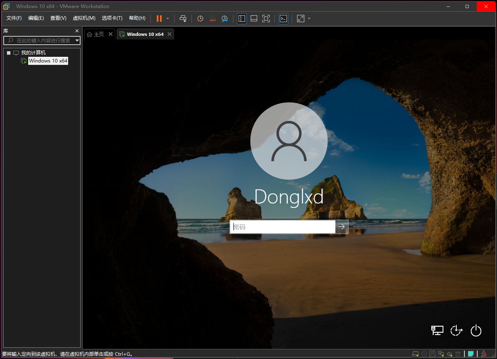Open the 虚拟机(M) menu
Image resolution: width=497 pixels, height=359 pixels.
pyautogui.click(x=84, y=18)
